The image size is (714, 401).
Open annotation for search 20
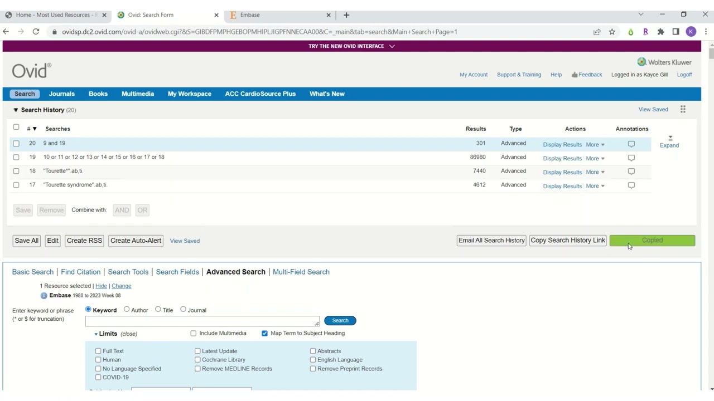click(x=631, y=144)
